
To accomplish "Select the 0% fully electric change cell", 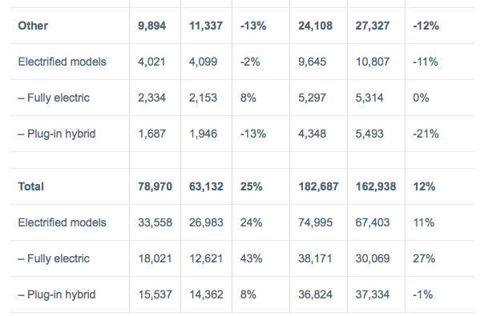I will coord(421,98).
